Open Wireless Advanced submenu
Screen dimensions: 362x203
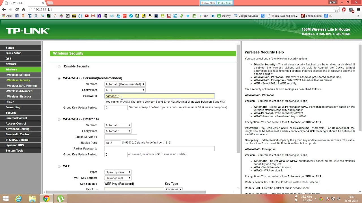tap(21, 91)
